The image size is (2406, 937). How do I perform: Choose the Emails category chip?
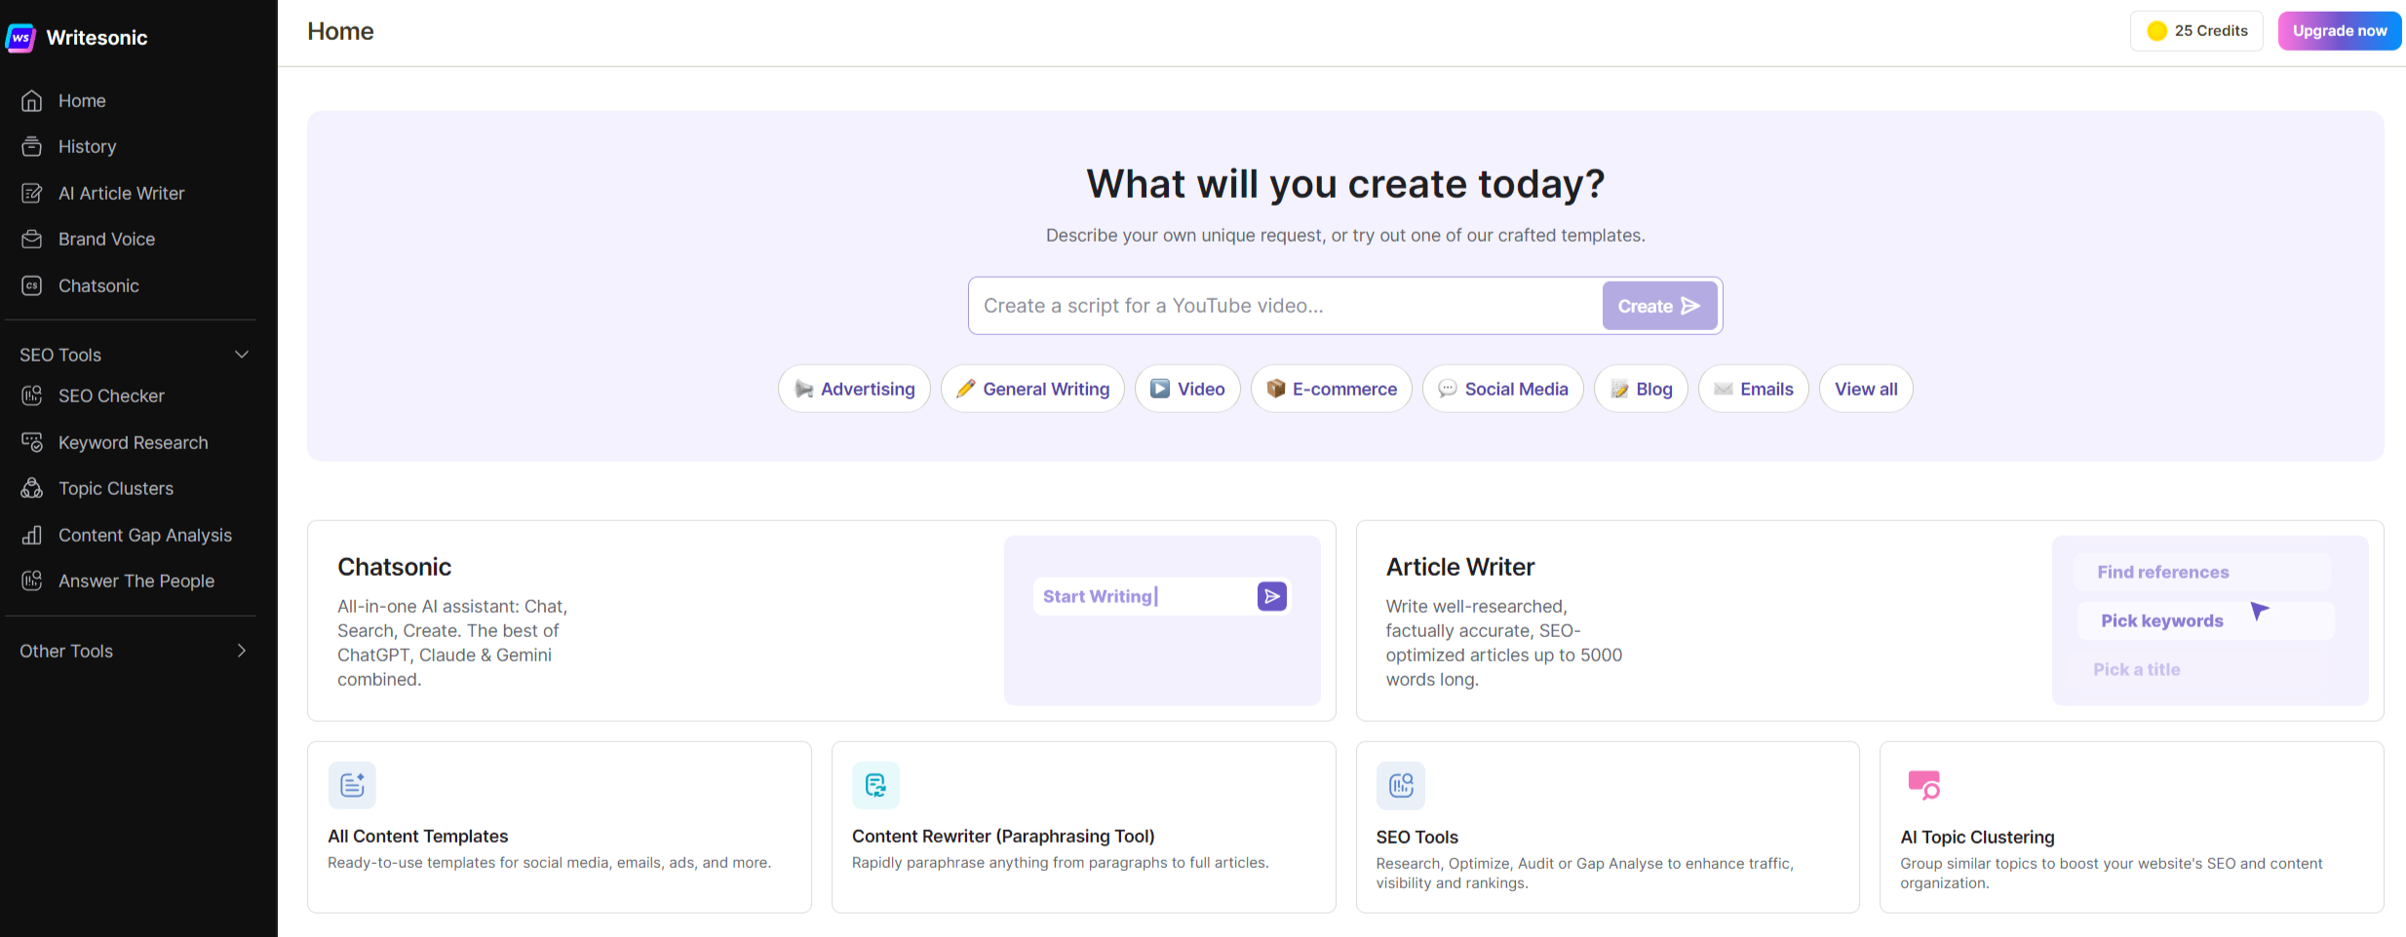click(x=1753, y=389)
